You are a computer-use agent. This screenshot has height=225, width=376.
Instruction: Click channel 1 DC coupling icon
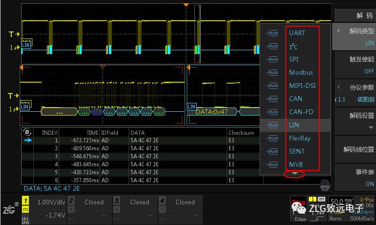(26, 209)
